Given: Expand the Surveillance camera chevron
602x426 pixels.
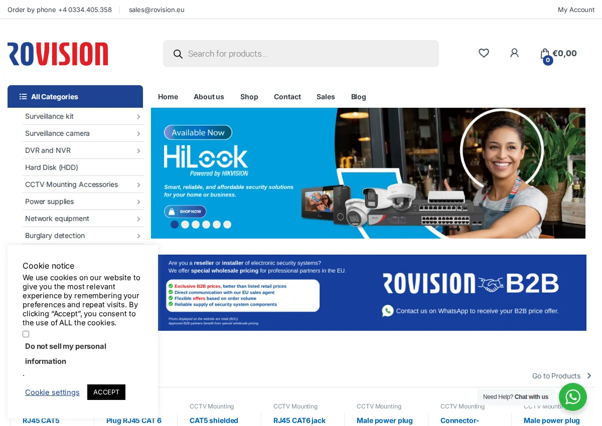Looking at the screenshot, I should coord(138,134).
